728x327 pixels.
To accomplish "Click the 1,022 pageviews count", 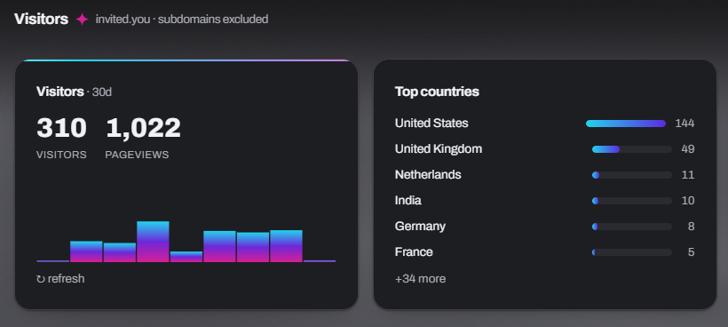I will 143,128.
